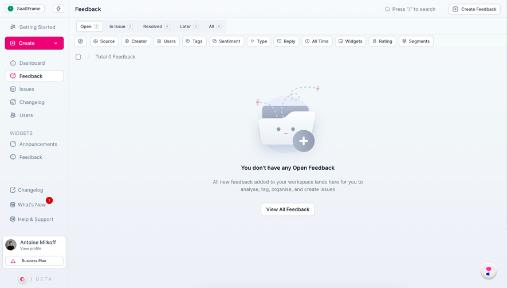Switch to the Resolved tab

156,26
